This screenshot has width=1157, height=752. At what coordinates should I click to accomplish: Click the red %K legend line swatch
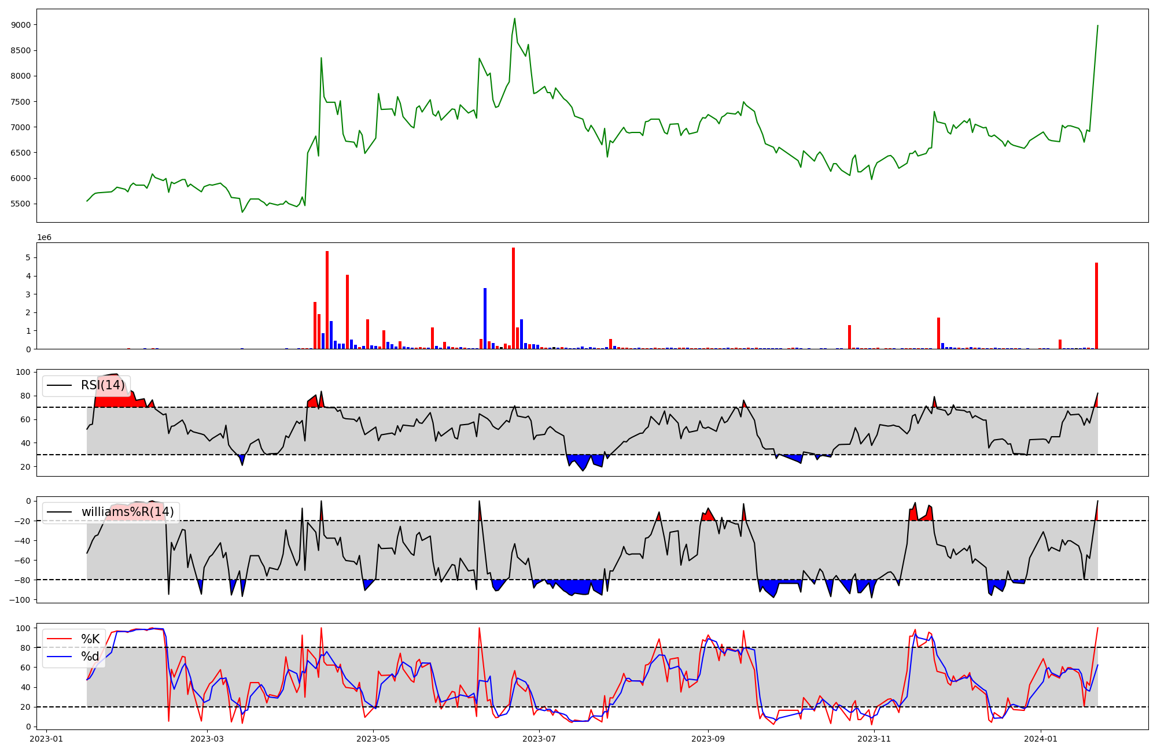60,639
